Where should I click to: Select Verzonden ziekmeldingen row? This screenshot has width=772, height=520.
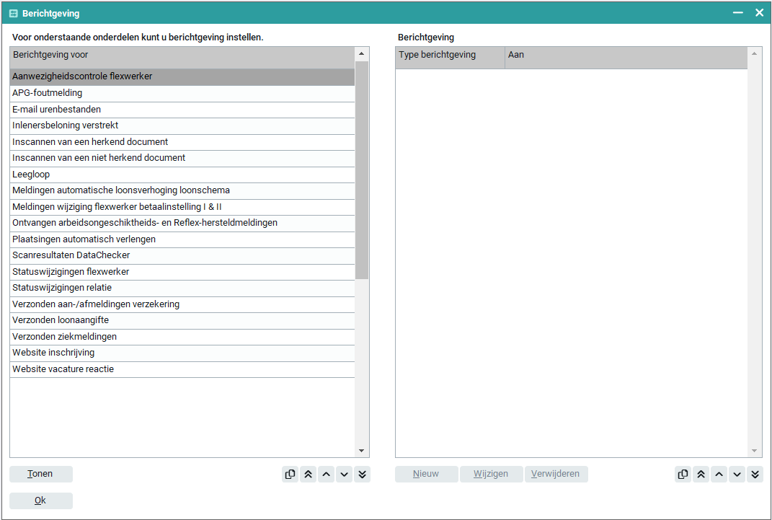pyautogui.click(x=64, y=337)
